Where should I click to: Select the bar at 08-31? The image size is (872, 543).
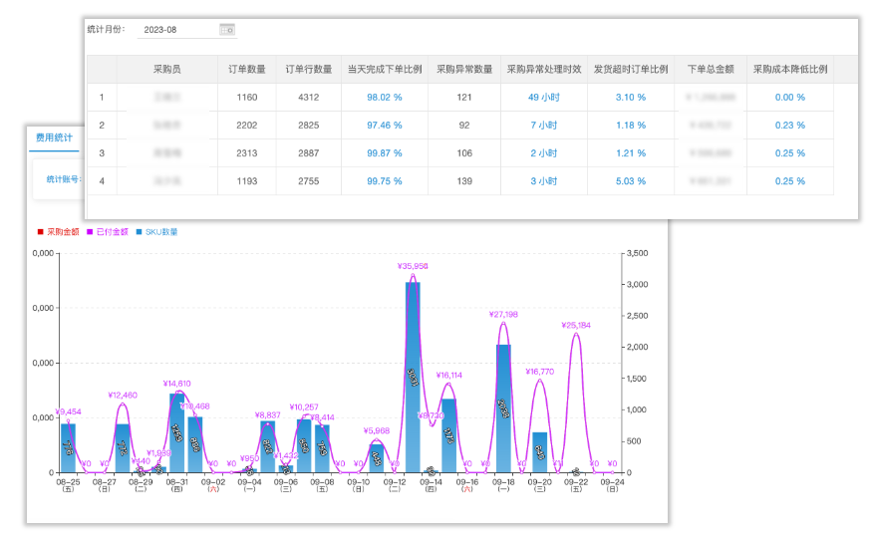click(x=176, y=433)
